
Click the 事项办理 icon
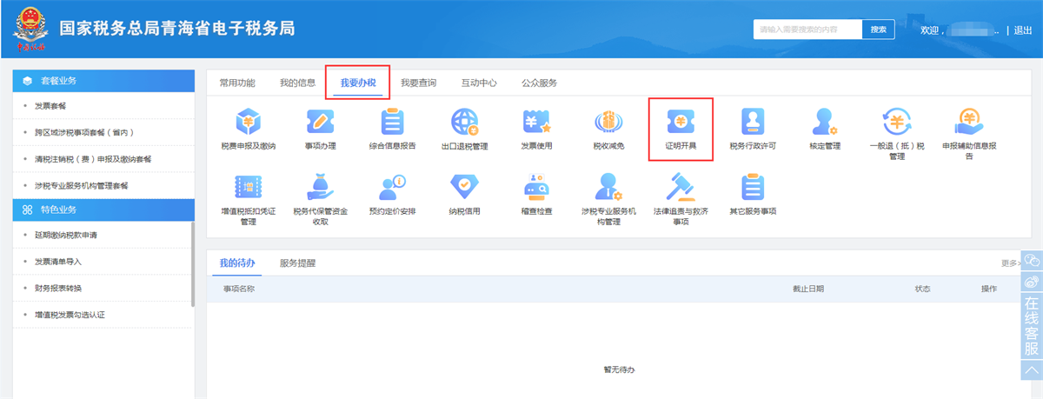pyautogui.click(x=320, y=122)
